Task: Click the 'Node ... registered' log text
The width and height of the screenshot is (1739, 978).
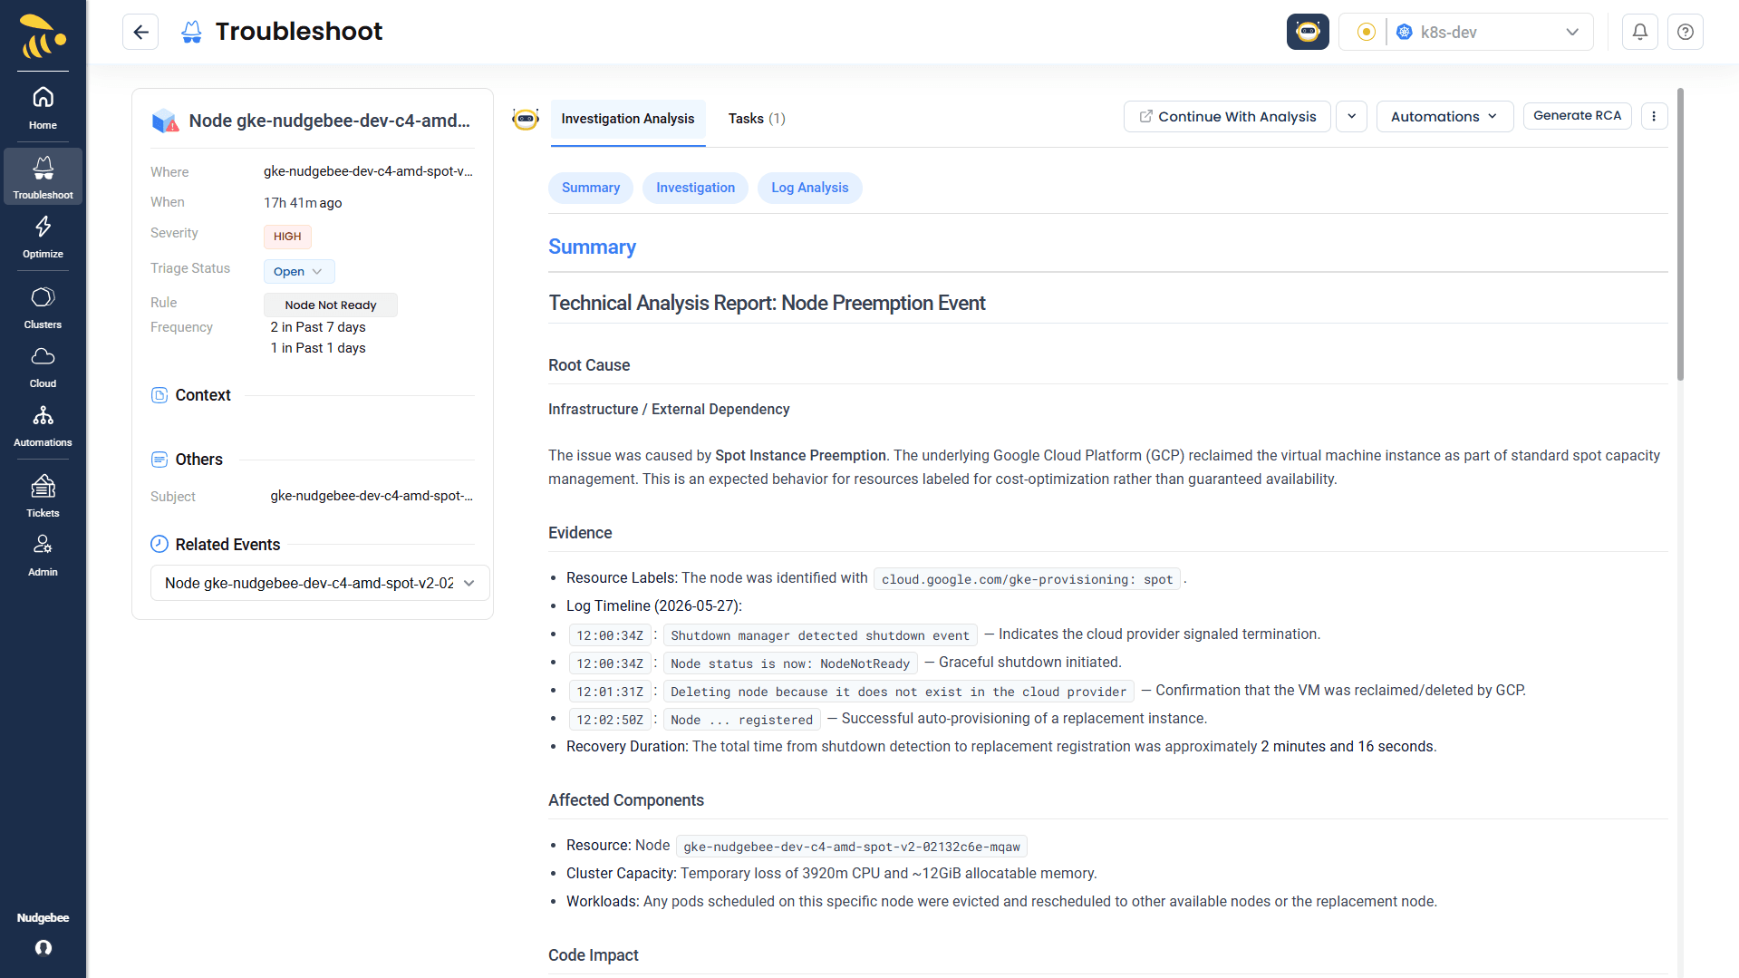Action: click(741, 720)
